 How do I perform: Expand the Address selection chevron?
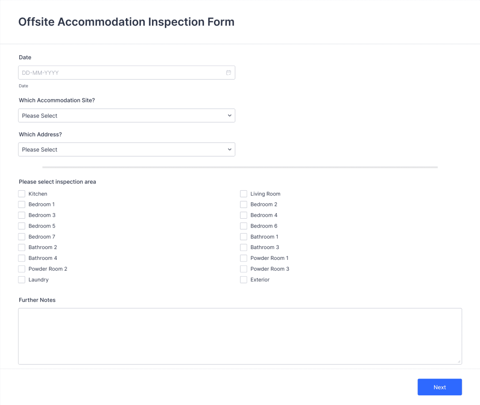pyautogui.click(x=230, y=149)
